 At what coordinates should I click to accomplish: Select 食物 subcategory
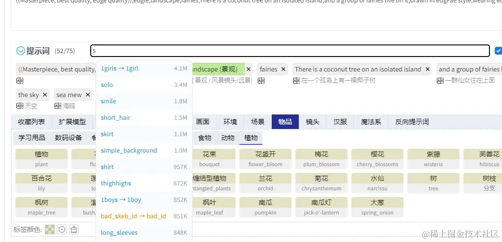205,138
